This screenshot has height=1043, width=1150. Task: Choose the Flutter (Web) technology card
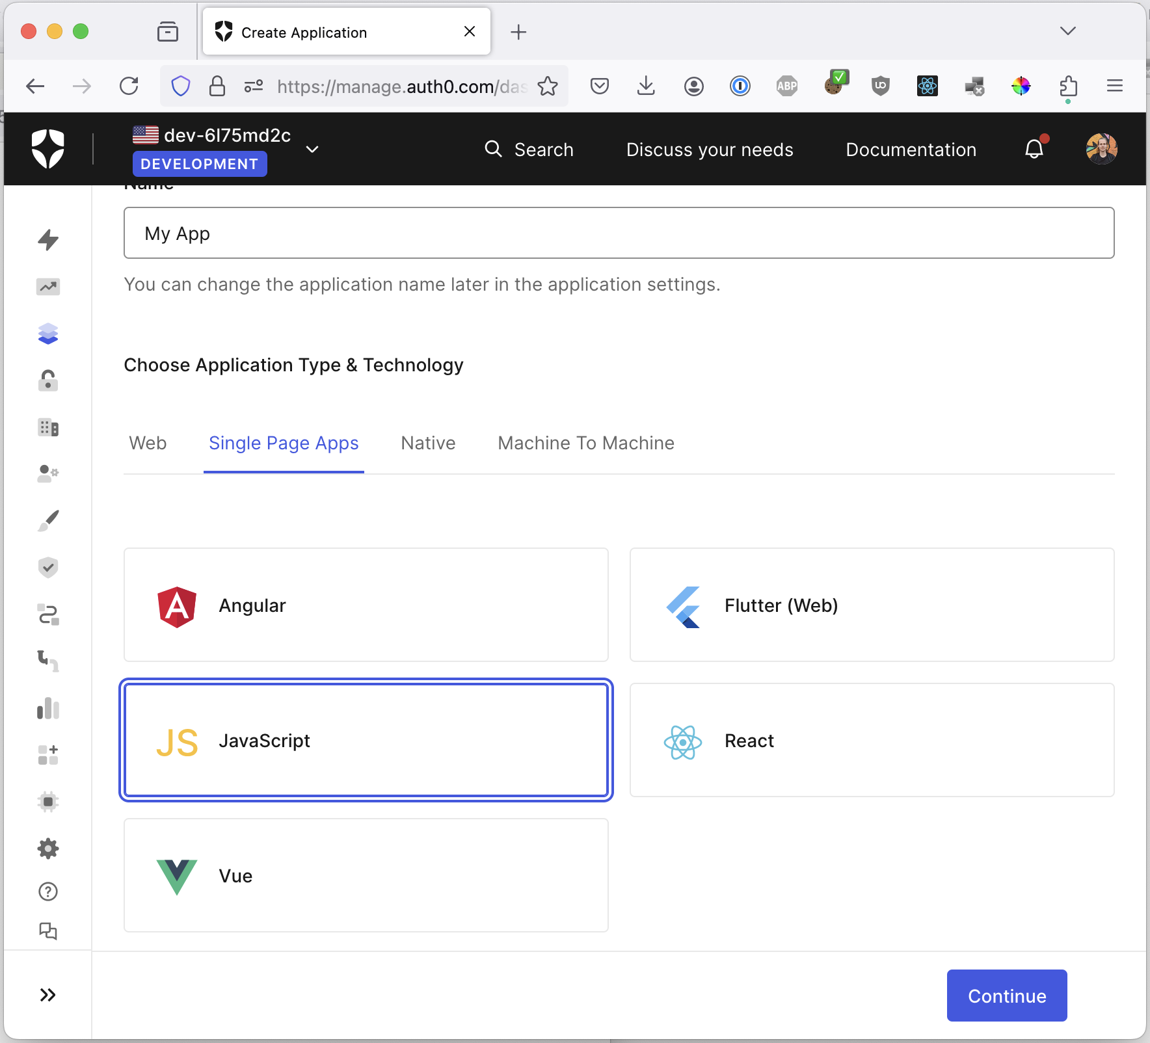coord(872,605)
